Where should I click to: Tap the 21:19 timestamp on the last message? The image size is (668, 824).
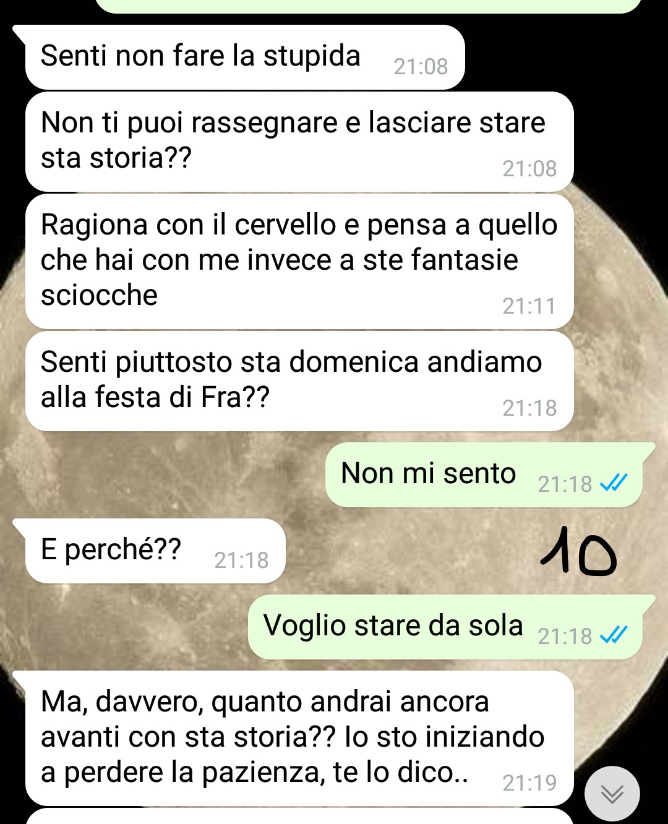coord(529,783)
